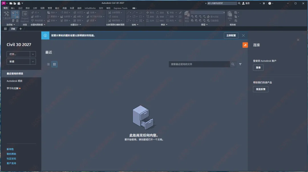Open the recent files filter funnel
The width and height of the screenshot is (308, 172).
(240, 64)
